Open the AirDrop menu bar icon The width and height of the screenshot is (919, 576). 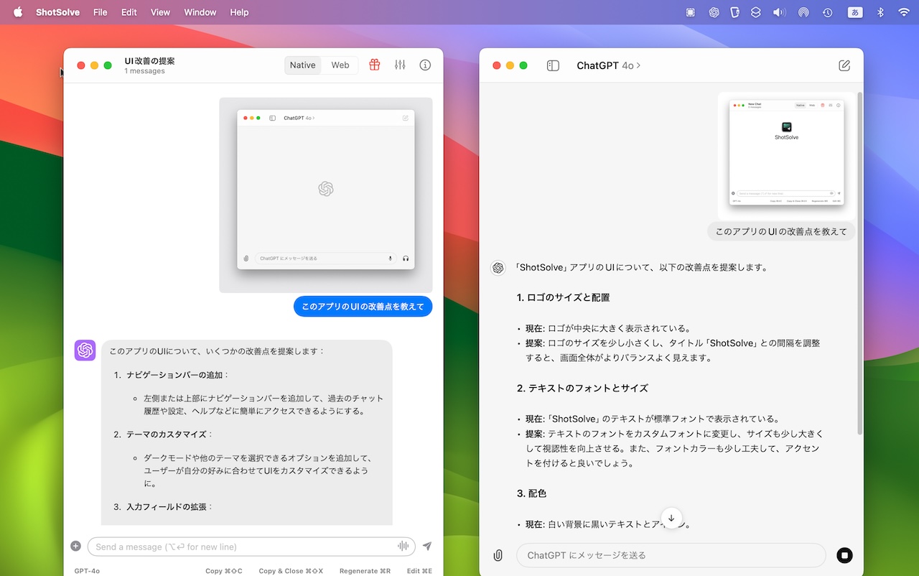pos(803,12)
